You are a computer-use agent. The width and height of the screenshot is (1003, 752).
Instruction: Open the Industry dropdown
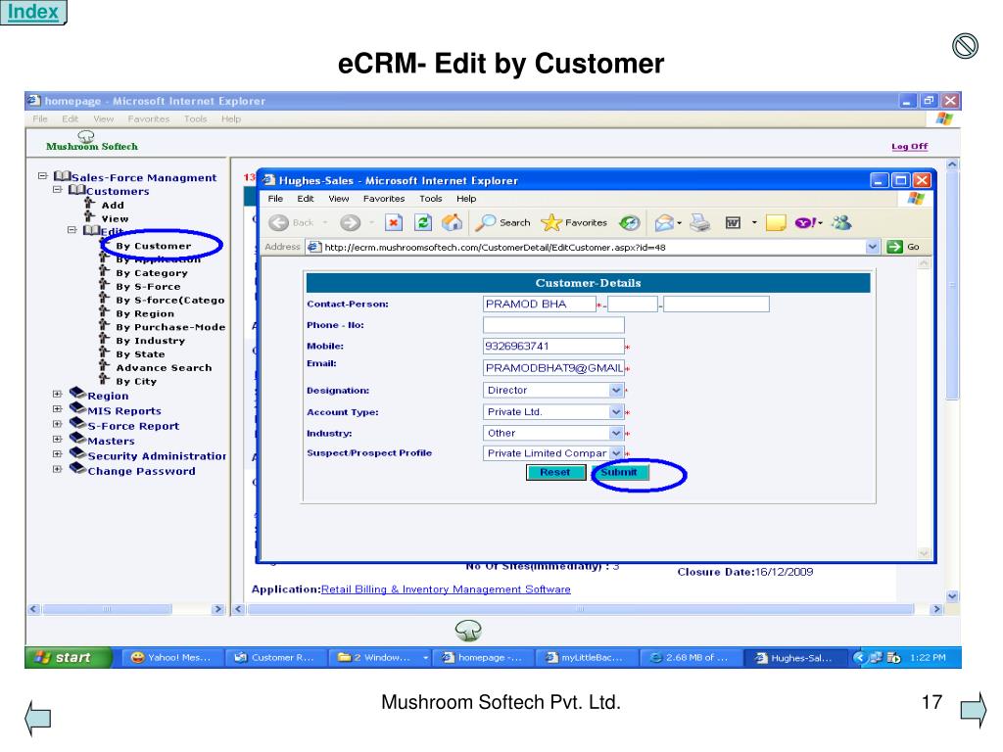(615, 433)
